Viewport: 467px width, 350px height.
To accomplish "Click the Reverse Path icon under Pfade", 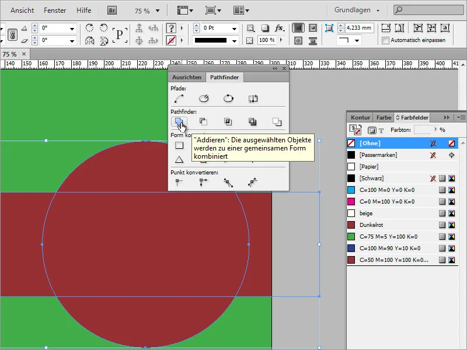I will [253, 98].
